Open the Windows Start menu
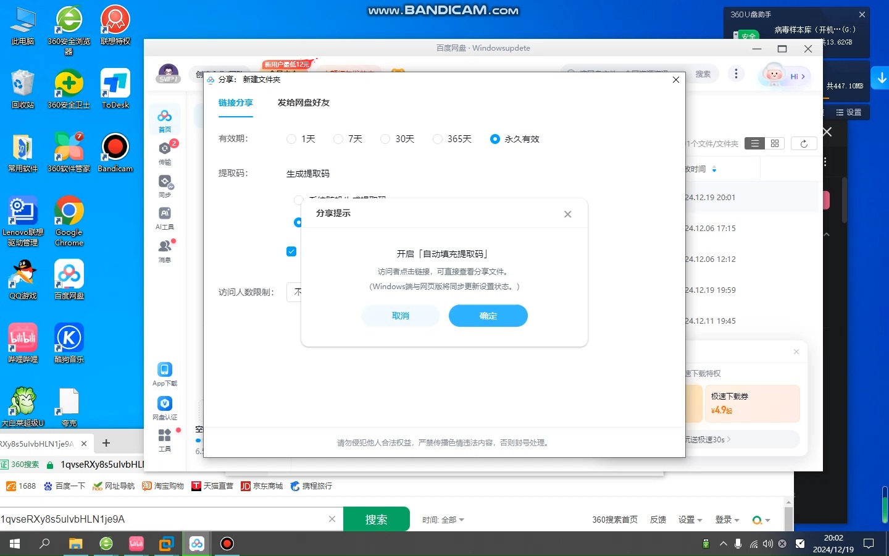Viewport: 889px width, 556px height. coord(15,544)
